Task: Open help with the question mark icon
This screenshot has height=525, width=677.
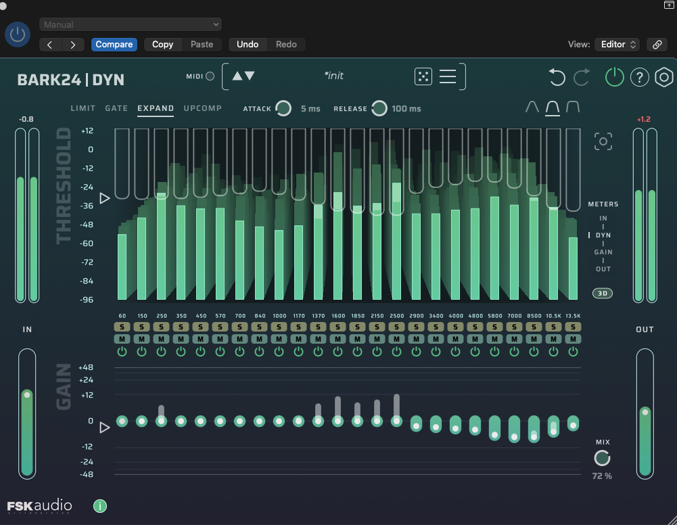Action: pos(639,77)
